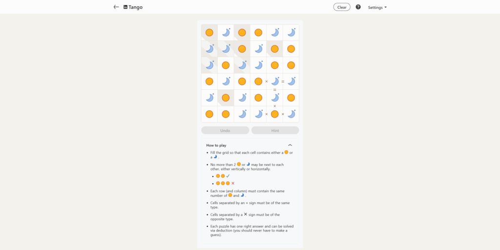
Task: Toggle the second-column sun in row five
Action: (x=226, y=98)
